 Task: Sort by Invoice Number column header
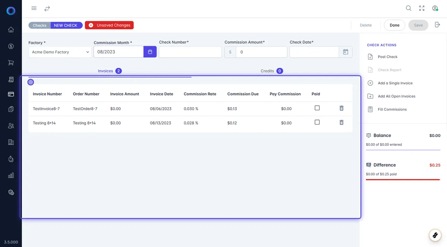47,94
